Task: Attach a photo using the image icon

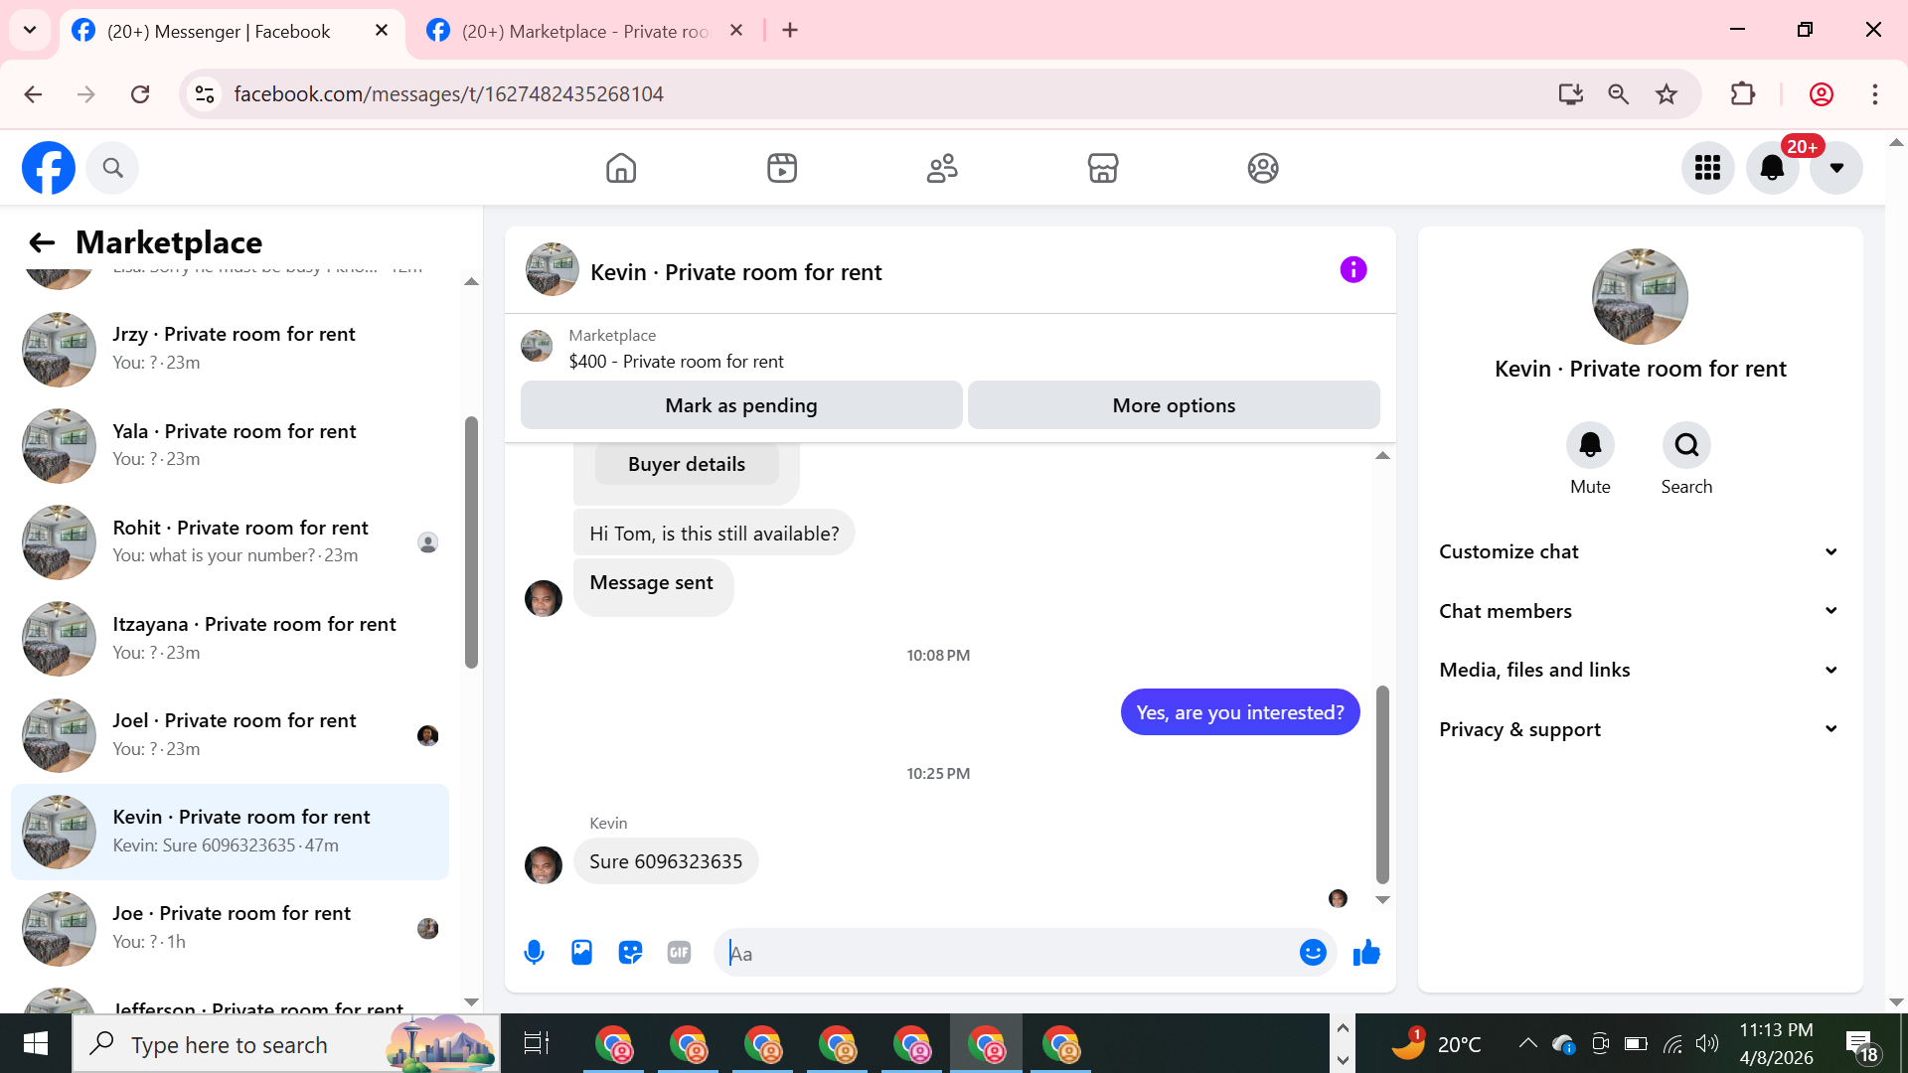Action: point(581,953)
